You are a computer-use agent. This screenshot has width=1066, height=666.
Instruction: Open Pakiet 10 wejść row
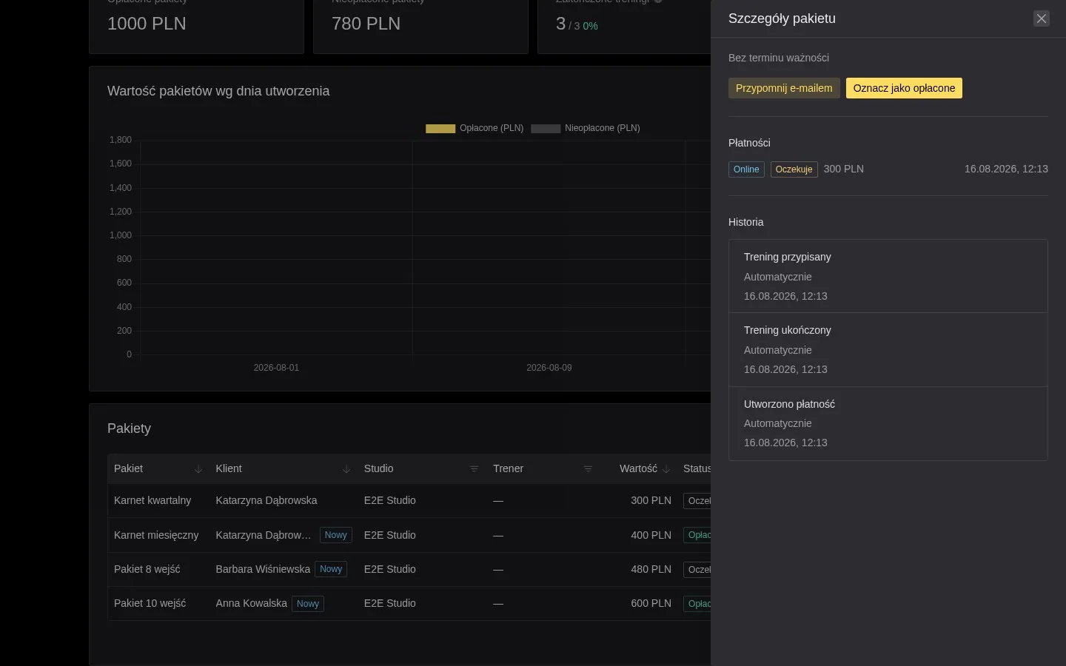(409, 604)
